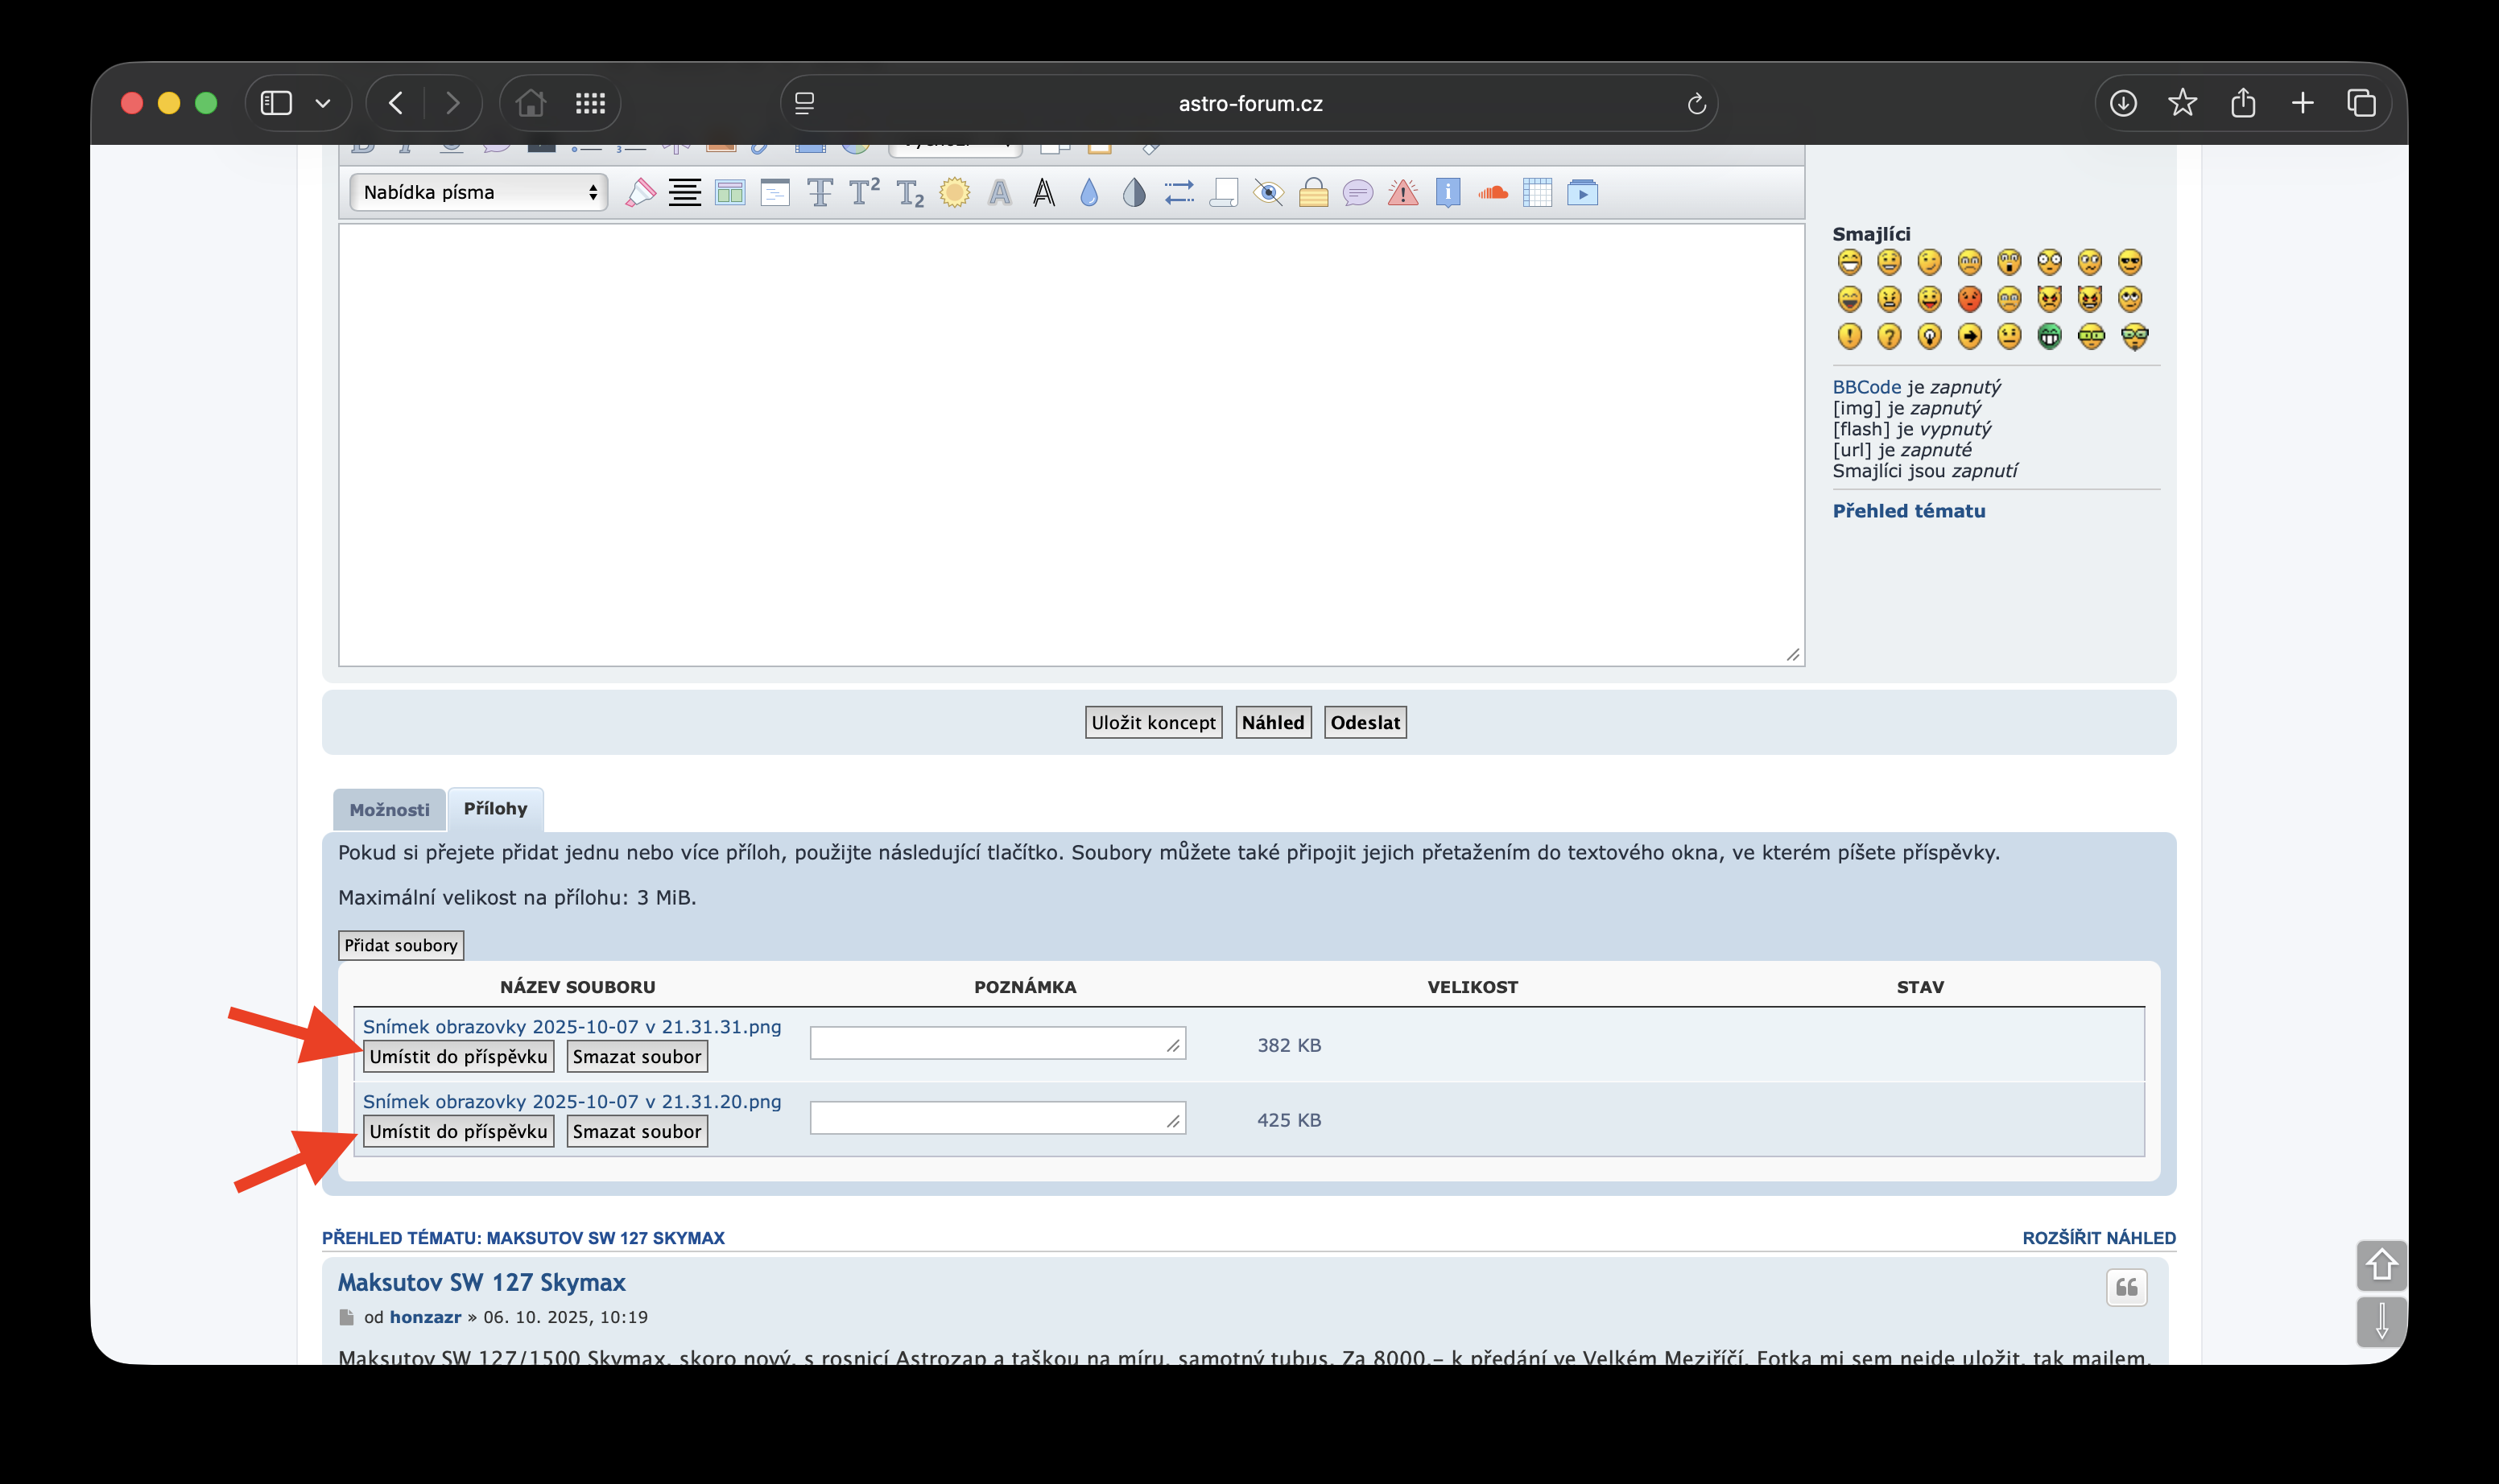Click Smazat soubor for the 21.31.31 screenshot
Screen dimensions: 2499x1484
(x=636, y=1056)
